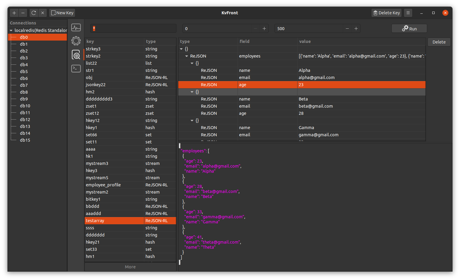460x280 pixels.
Task: Select the jsonkey22 key
Action: [x=130, y=85]
